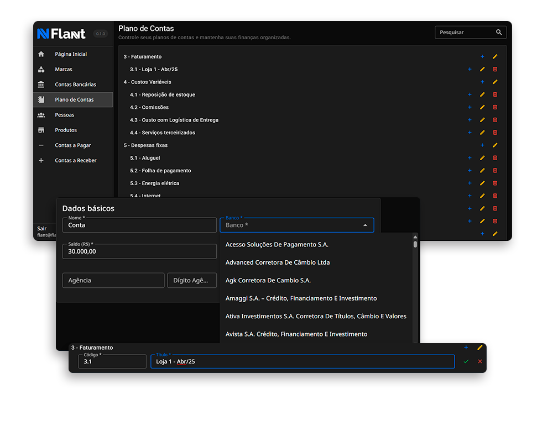Screen dimensions: 553x442
Task: Click the Sair logout link
Action: [42, 228]
